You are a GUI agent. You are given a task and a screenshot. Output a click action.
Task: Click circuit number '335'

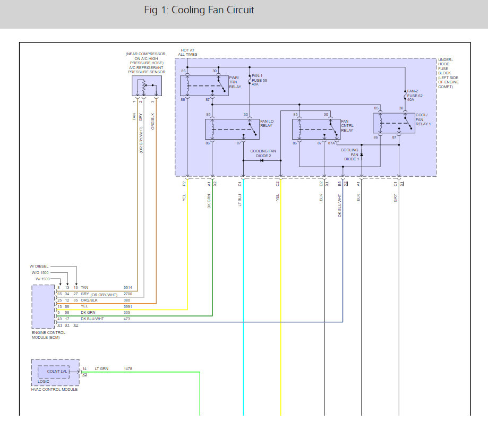point(127,312)
